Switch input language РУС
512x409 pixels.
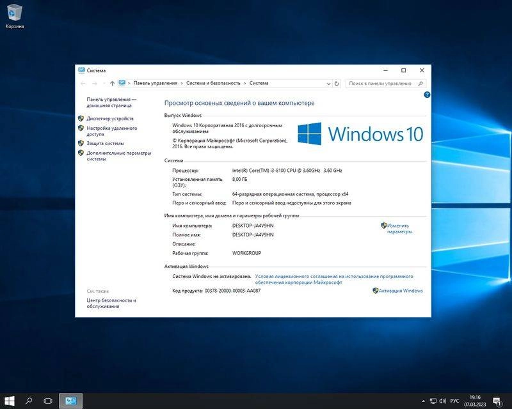(454, 401)
